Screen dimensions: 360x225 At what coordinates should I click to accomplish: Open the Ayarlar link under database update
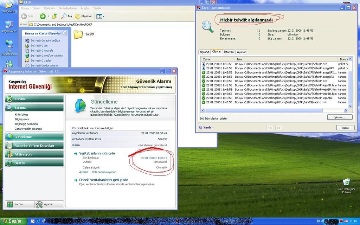point(84,172)
